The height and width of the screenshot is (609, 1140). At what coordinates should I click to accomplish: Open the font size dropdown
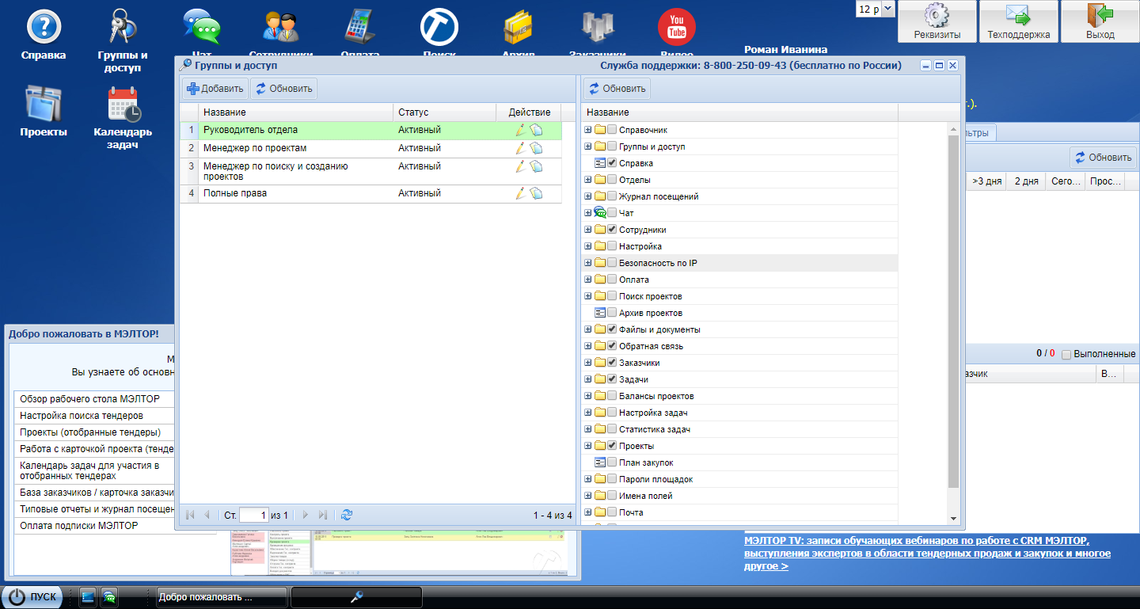point(887,9)
